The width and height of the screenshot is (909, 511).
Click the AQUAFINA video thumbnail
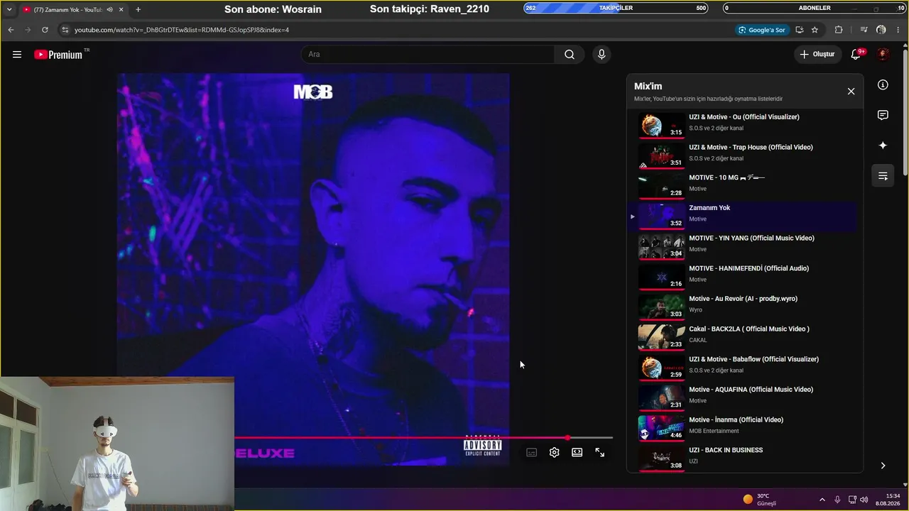click(x=661, y=397)
